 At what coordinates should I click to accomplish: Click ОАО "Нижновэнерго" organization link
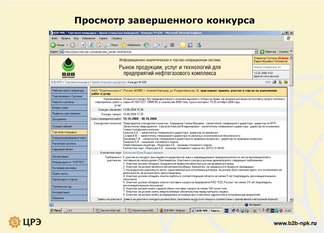coord(107,91)
